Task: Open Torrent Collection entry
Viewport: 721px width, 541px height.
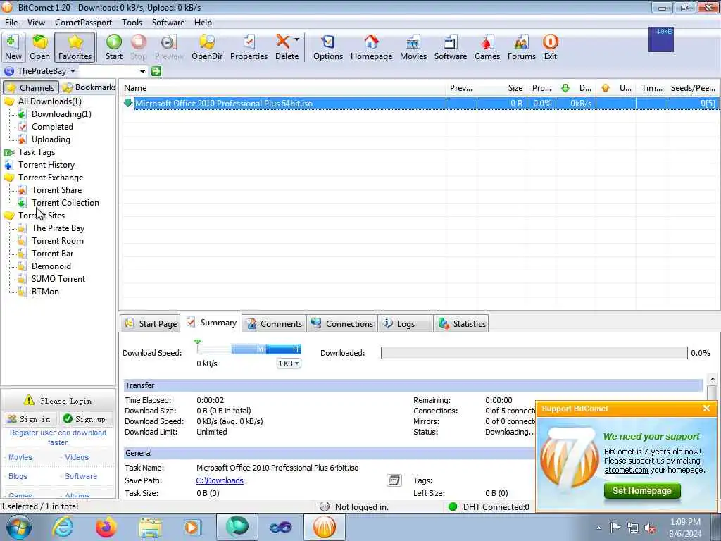Action: 65,202
